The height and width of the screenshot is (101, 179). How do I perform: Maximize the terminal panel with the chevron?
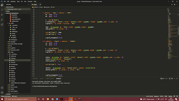175,79
